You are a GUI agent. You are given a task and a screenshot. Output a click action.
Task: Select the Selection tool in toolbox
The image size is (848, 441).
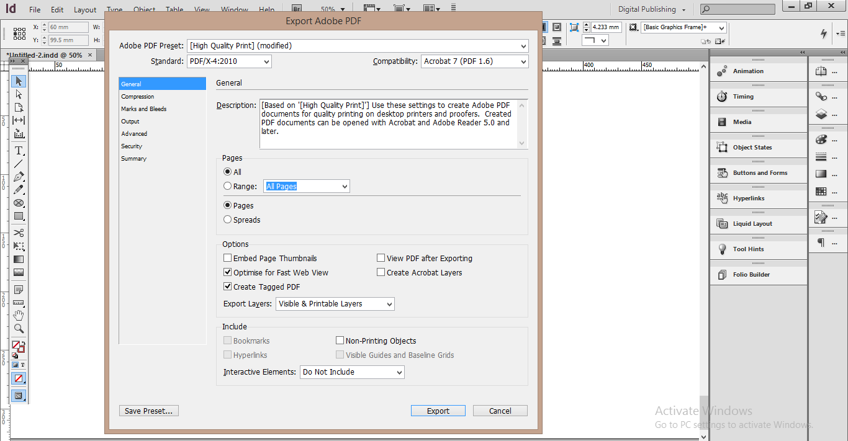tap(19, 81)
